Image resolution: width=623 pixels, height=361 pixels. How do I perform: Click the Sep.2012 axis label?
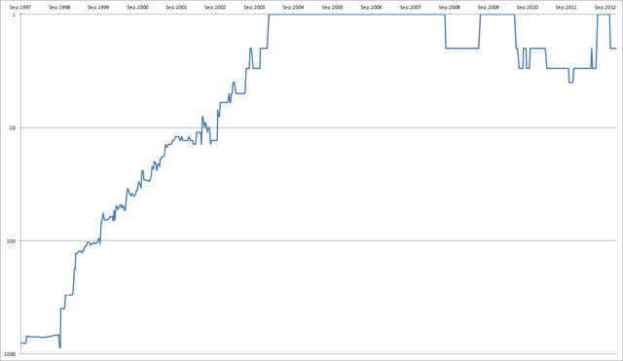point(605,7)
